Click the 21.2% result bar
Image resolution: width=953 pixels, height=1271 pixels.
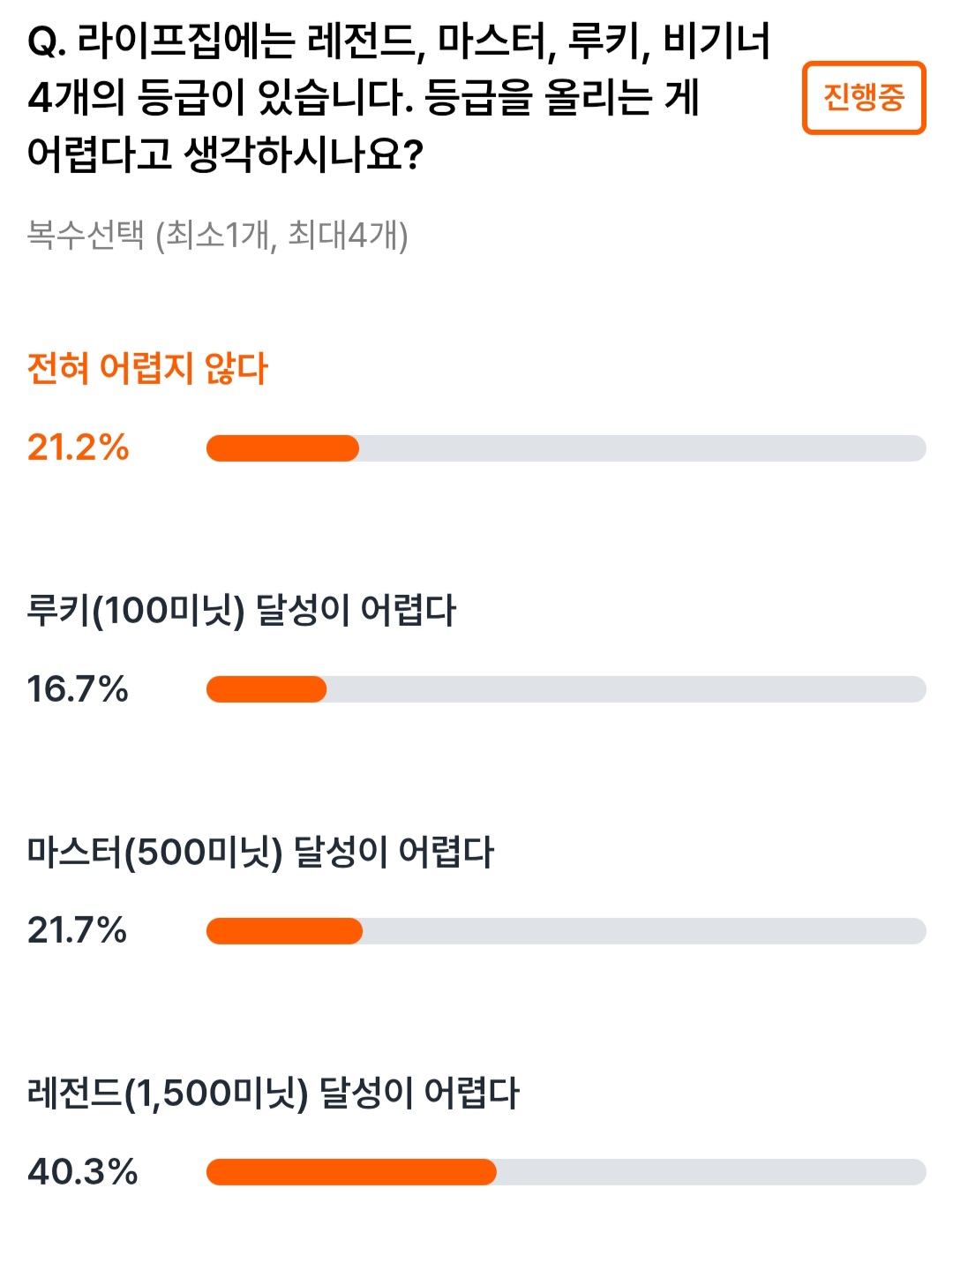pyautogui.click(x=567, y=448)
